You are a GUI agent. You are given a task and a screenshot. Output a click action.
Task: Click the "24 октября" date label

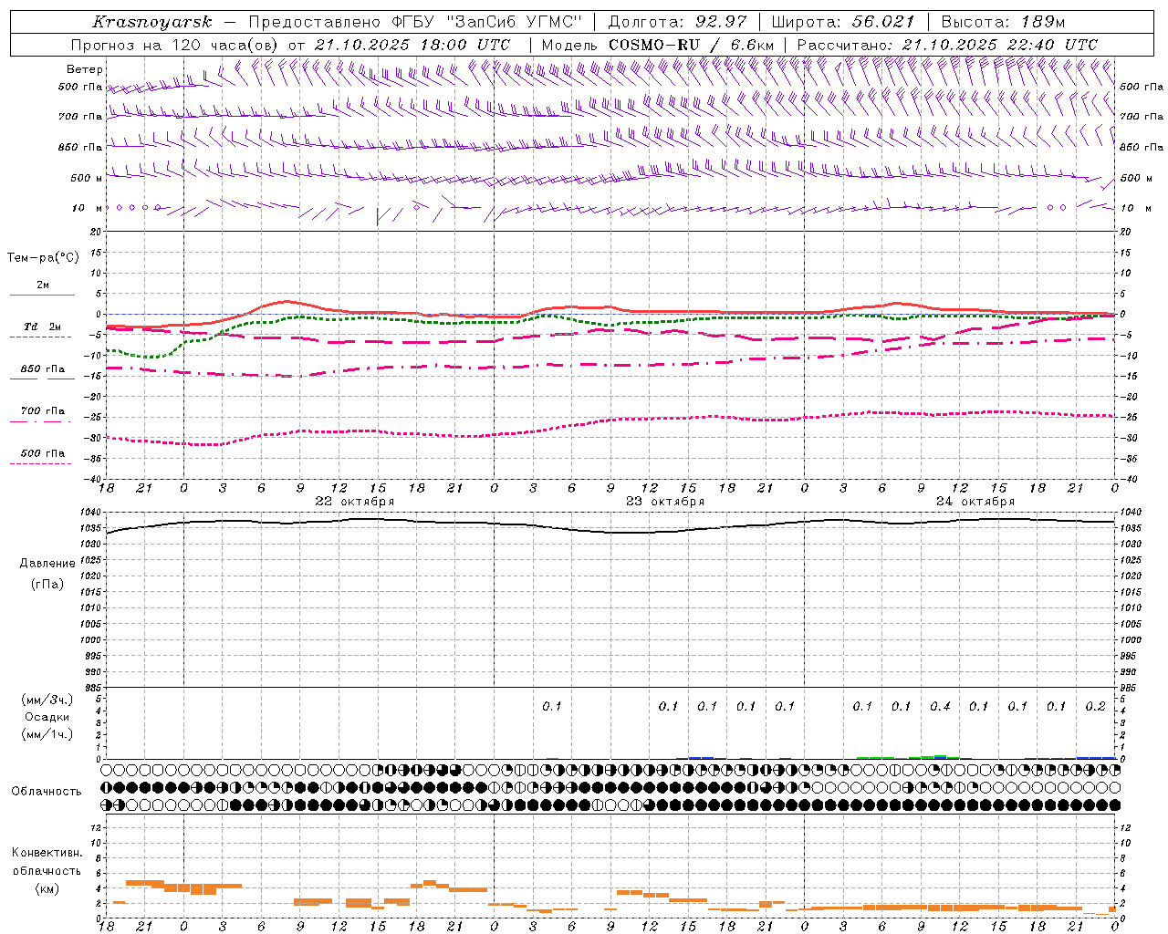click(975, 501)
